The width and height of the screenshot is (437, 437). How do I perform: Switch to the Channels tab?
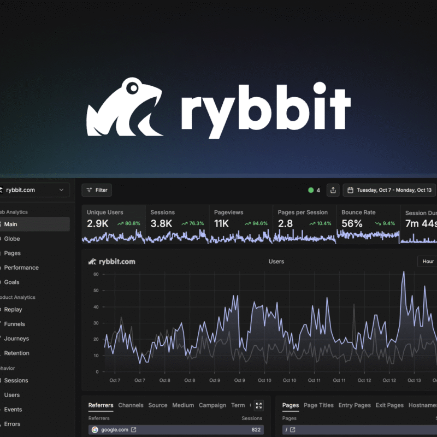(131, 405)
